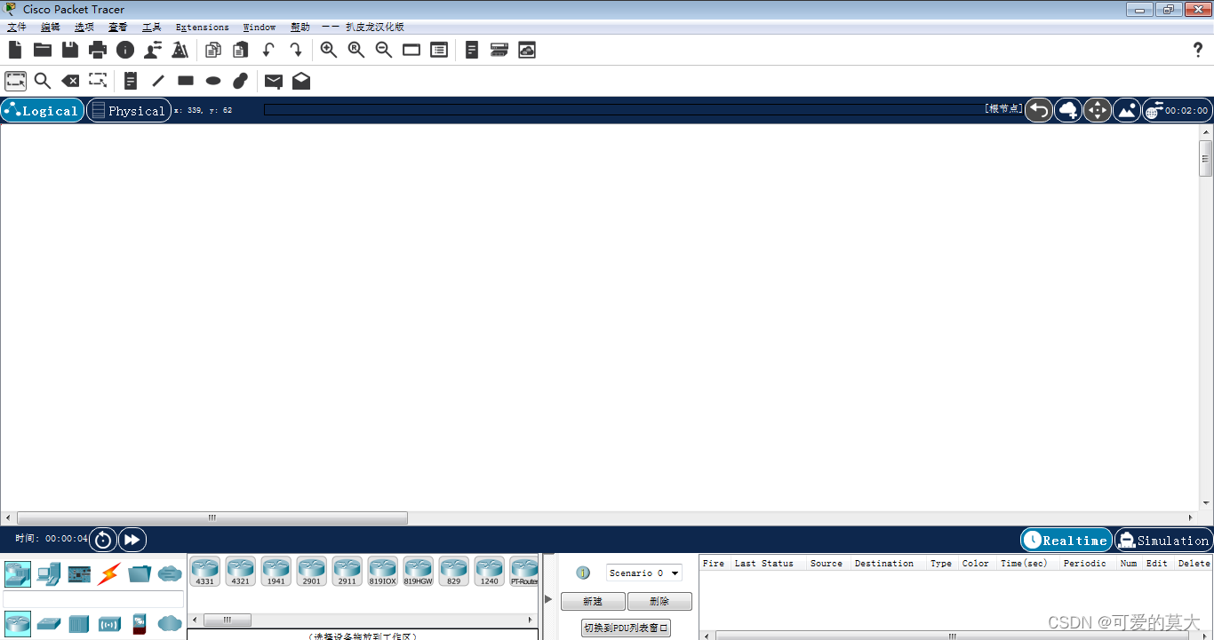Open the Scenario 0 dropdown
Screen dimensions: 1214x640
(x=643, y=573)
